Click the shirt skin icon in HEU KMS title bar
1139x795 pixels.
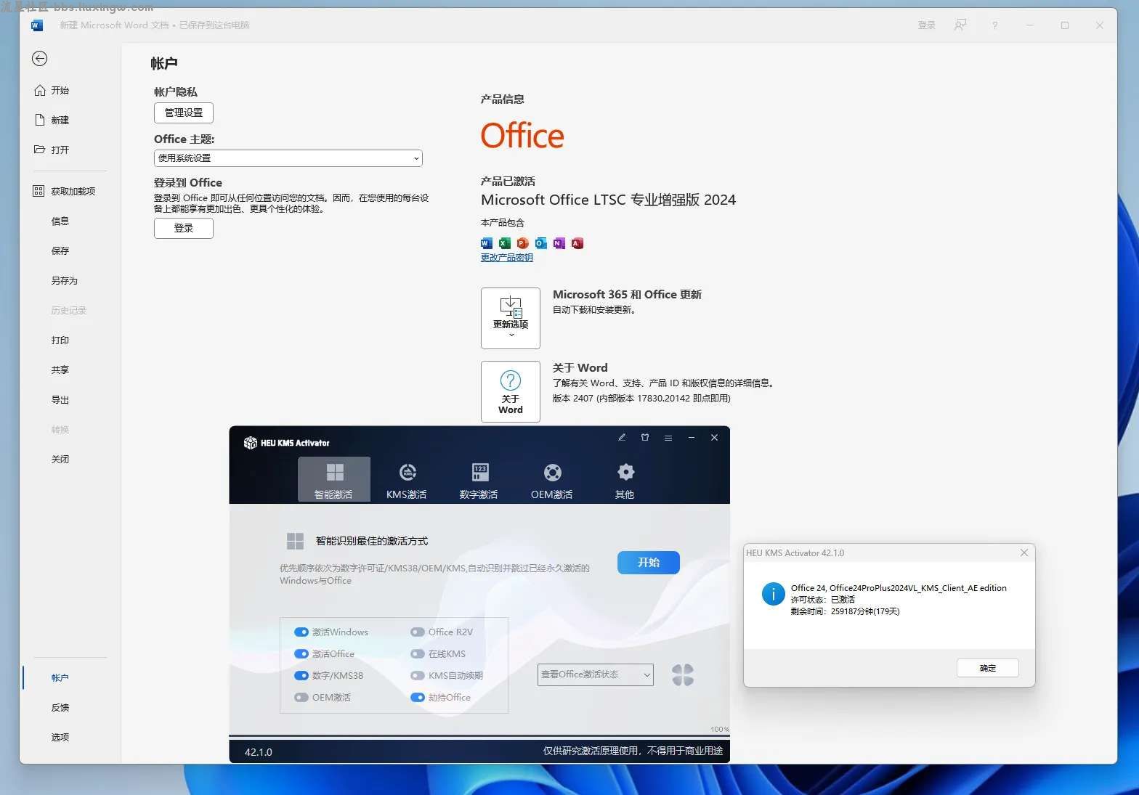coord(645,438)
